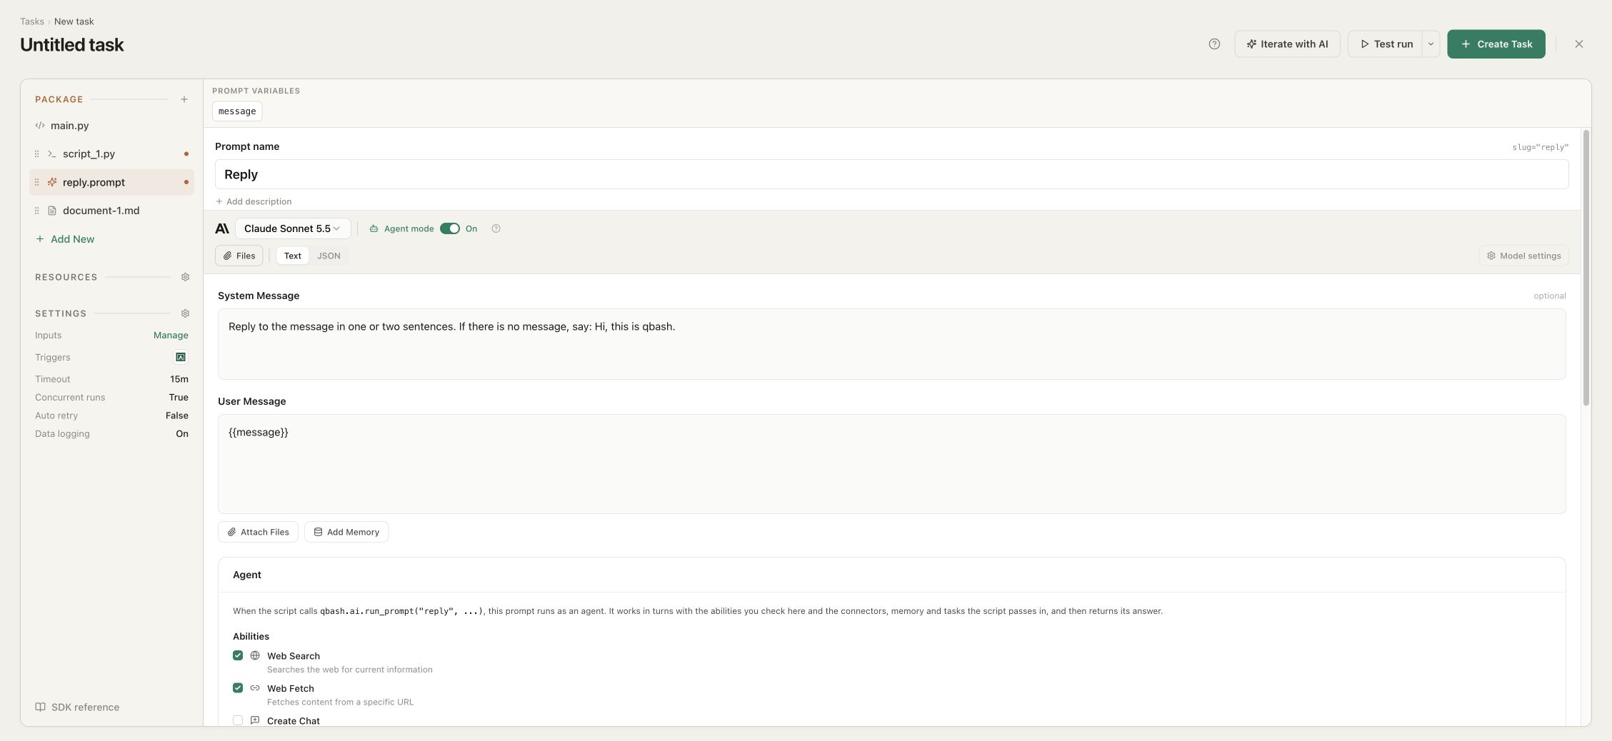Click drag handle of document-1.md
Viewport: 1612px width, 741px height.
37,211
